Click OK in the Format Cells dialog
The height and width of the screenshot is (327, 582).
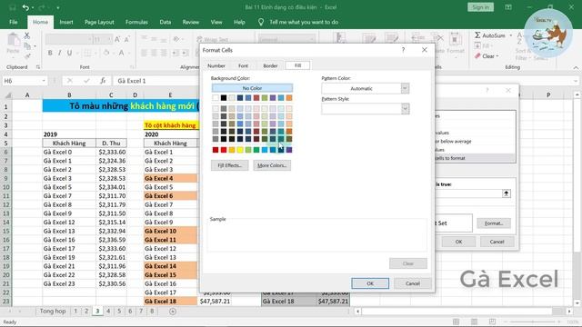(370, 283)
